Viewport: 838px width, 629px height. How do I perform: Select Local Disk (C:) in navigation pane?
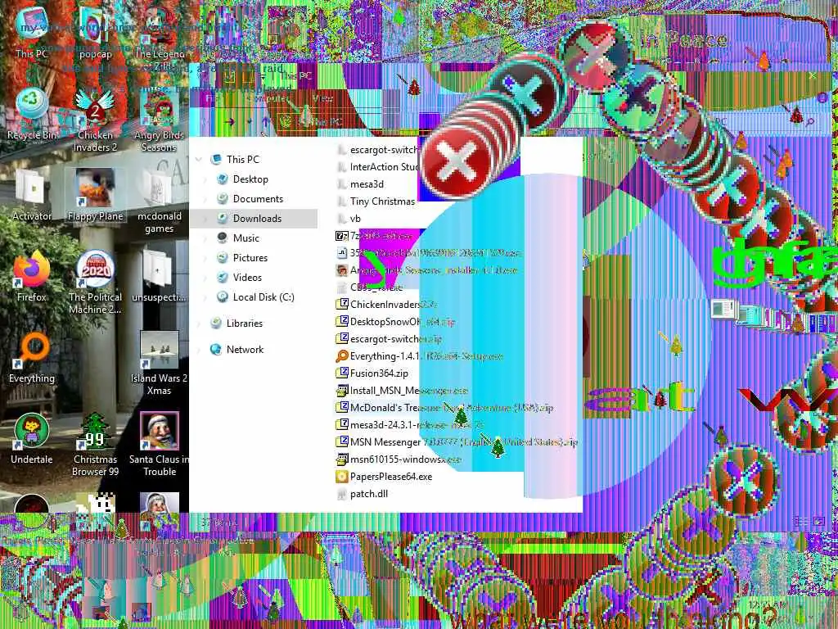(263, 296)
